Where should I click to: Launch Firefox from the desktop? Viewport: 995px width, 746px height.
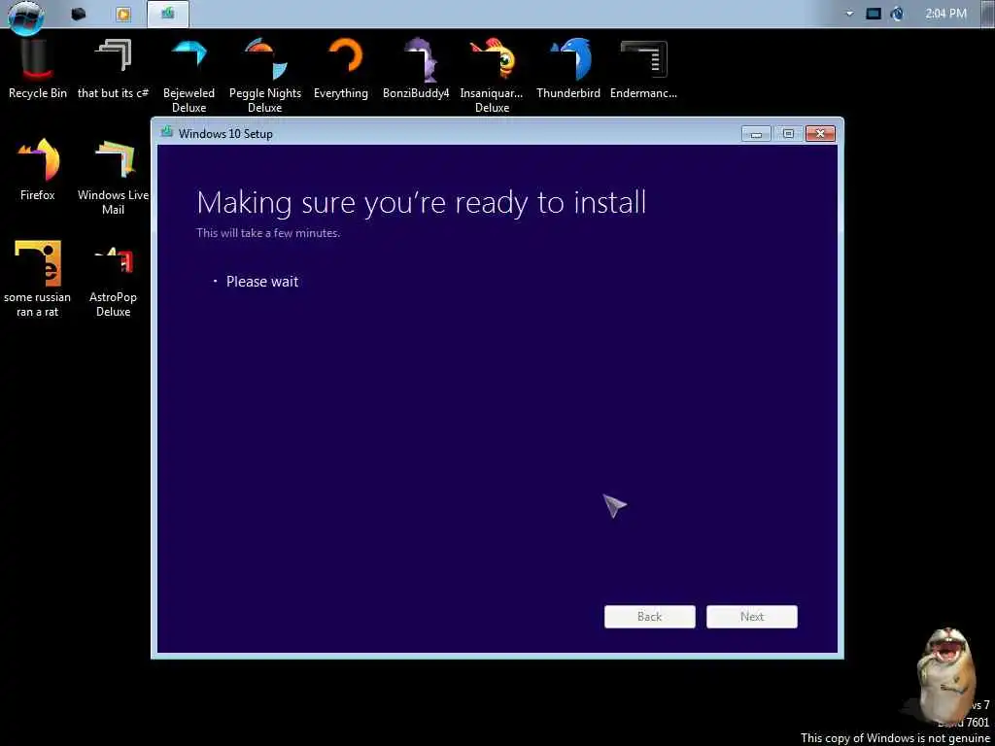pos(38,169)
